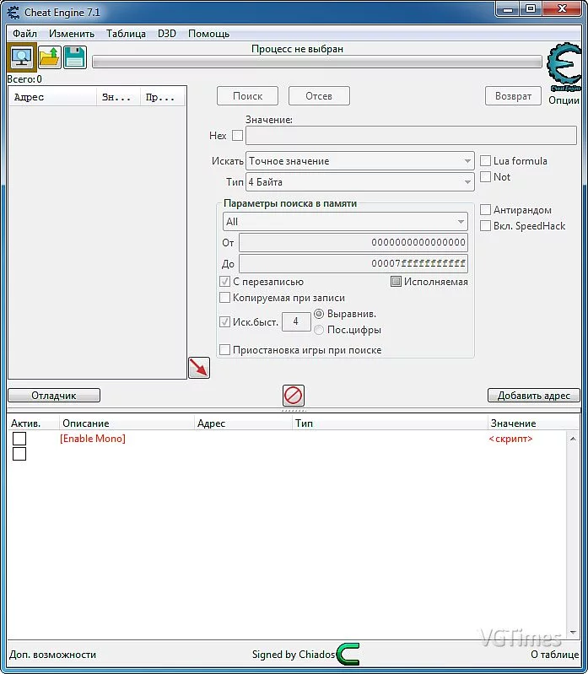The width and height of the screenshot is (588, 674).
Task: Toggle the Иск.быст. checkbox
Action: [224, 321]
